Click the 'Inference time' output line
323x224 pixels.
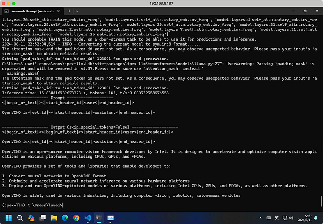(x=85, y=93)
